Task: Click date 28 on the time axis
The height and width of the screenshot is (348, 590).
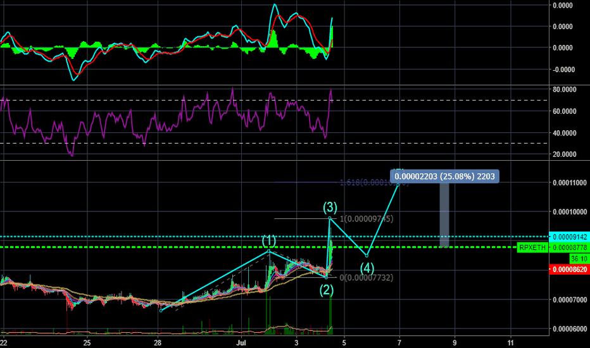Action: tap(158, 343)
